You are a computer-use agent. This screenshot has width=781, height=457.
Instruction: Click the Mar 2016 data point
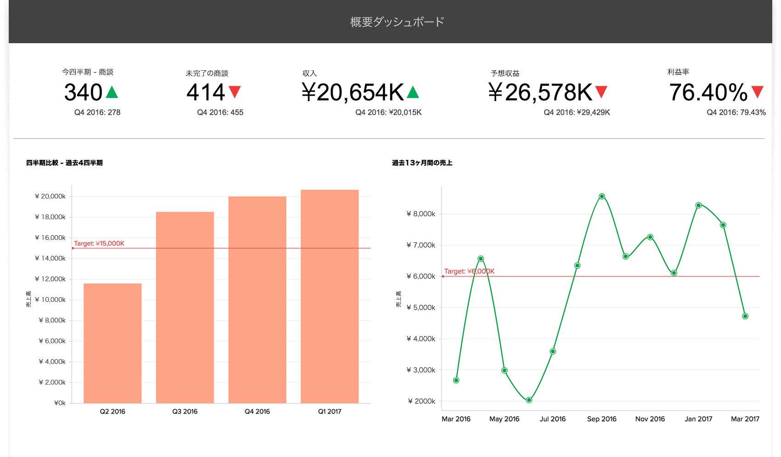click(x=456, y=380)
